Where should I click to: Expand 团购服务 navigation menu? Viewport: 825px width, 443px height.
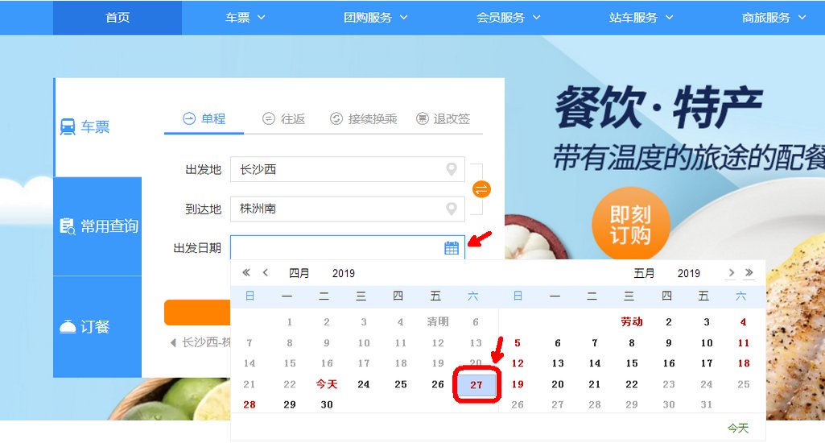[376, 18]
